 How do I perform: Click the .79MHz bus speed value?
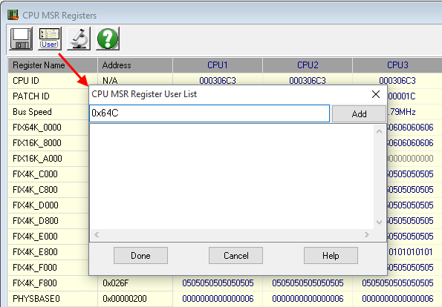401,112
